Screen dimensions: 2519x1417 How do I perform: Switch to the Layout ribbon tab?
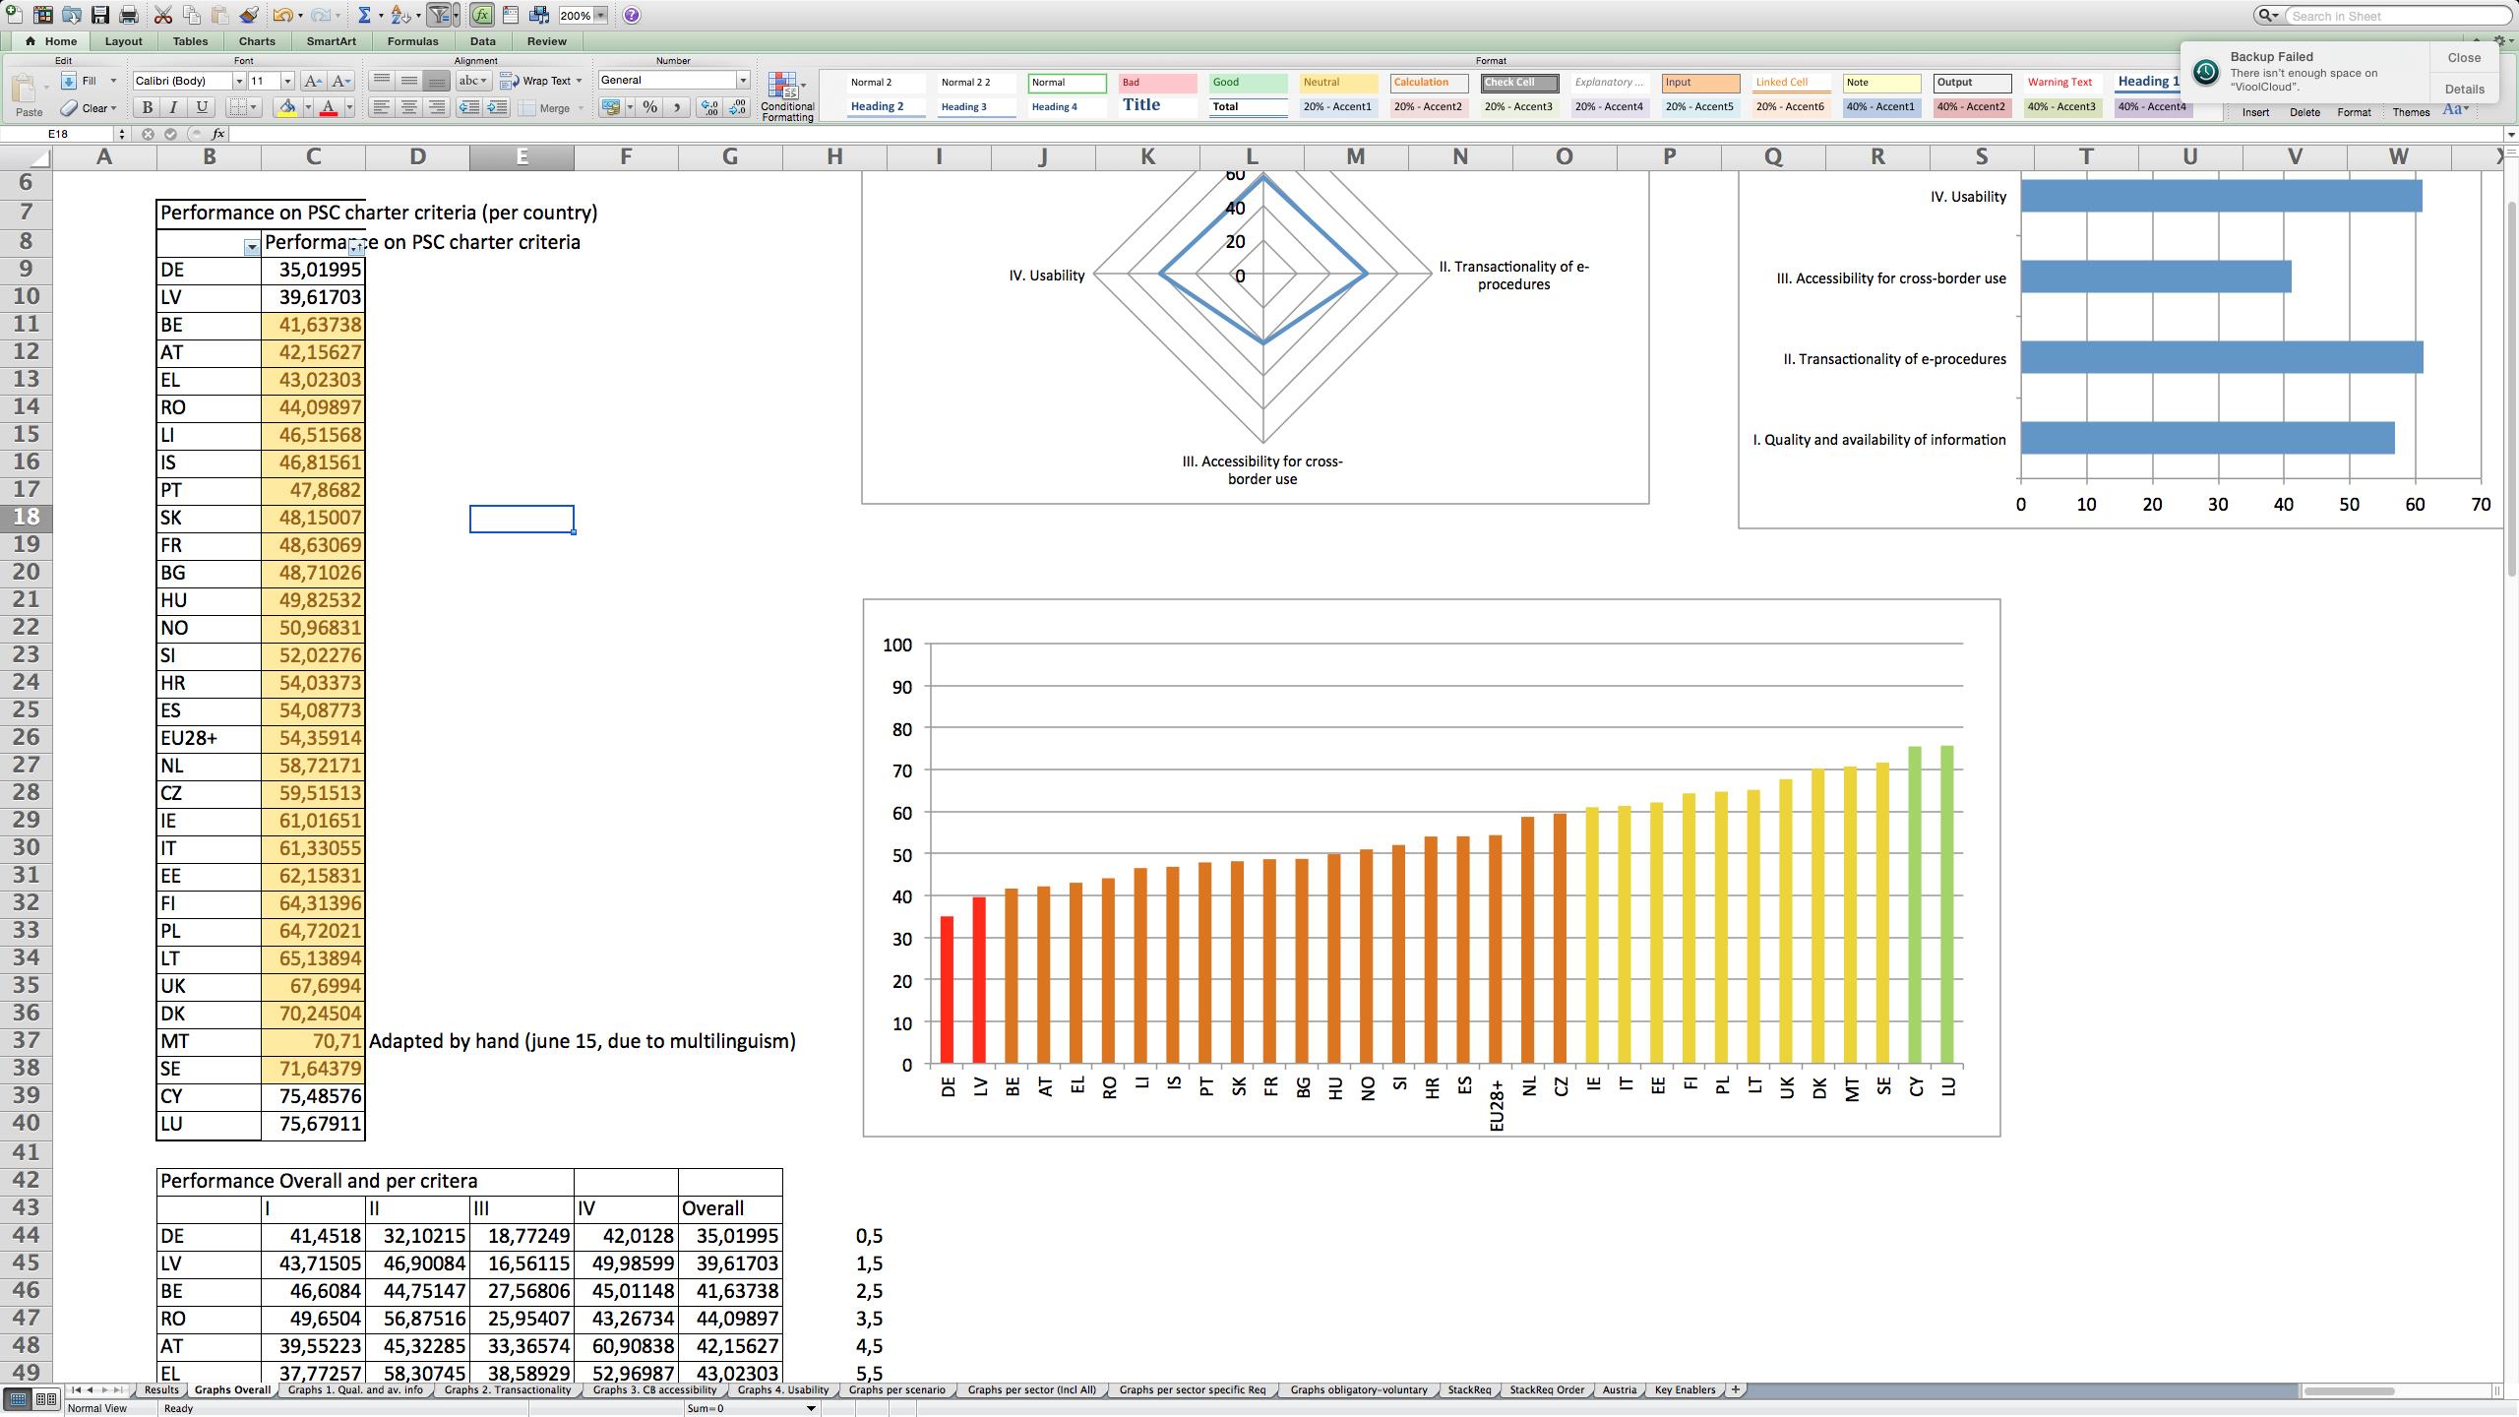click(124, 41)
